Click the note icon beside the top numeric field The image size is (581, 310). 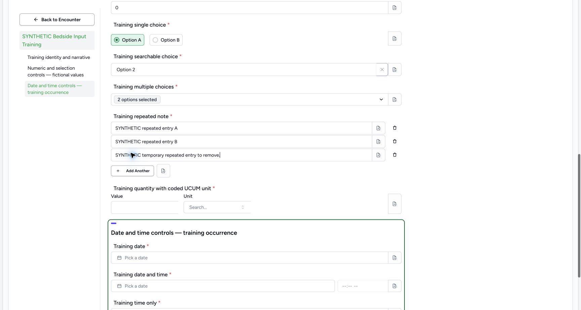point(394,7)
